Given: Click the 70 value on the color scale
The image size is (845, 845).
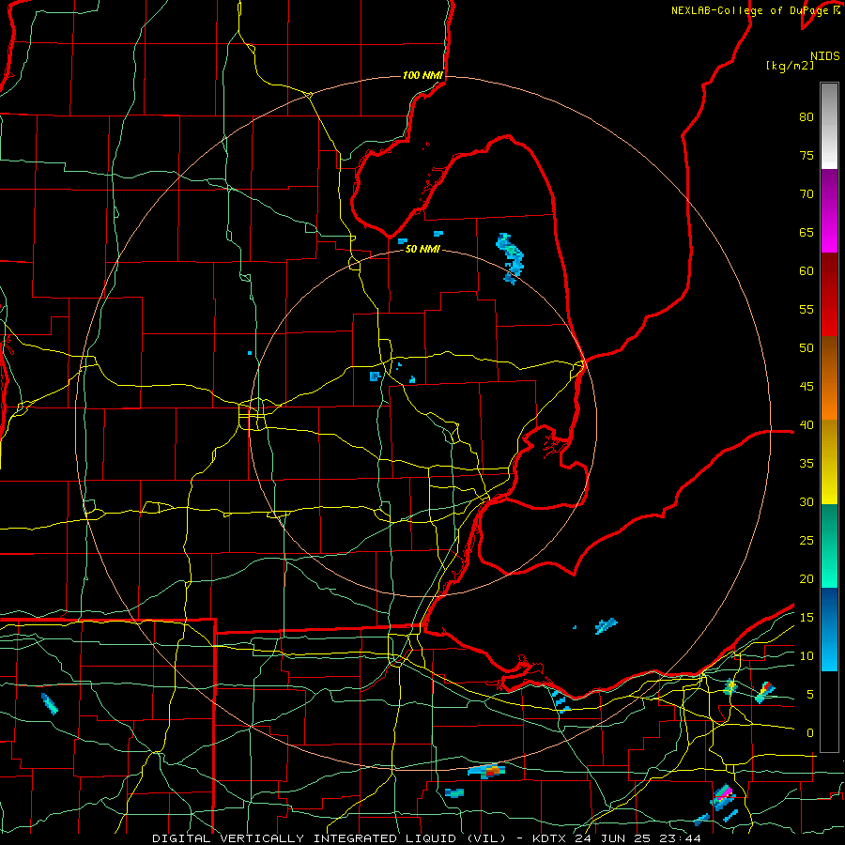Looking at the screenshot, I should click(x=807, y=194).
